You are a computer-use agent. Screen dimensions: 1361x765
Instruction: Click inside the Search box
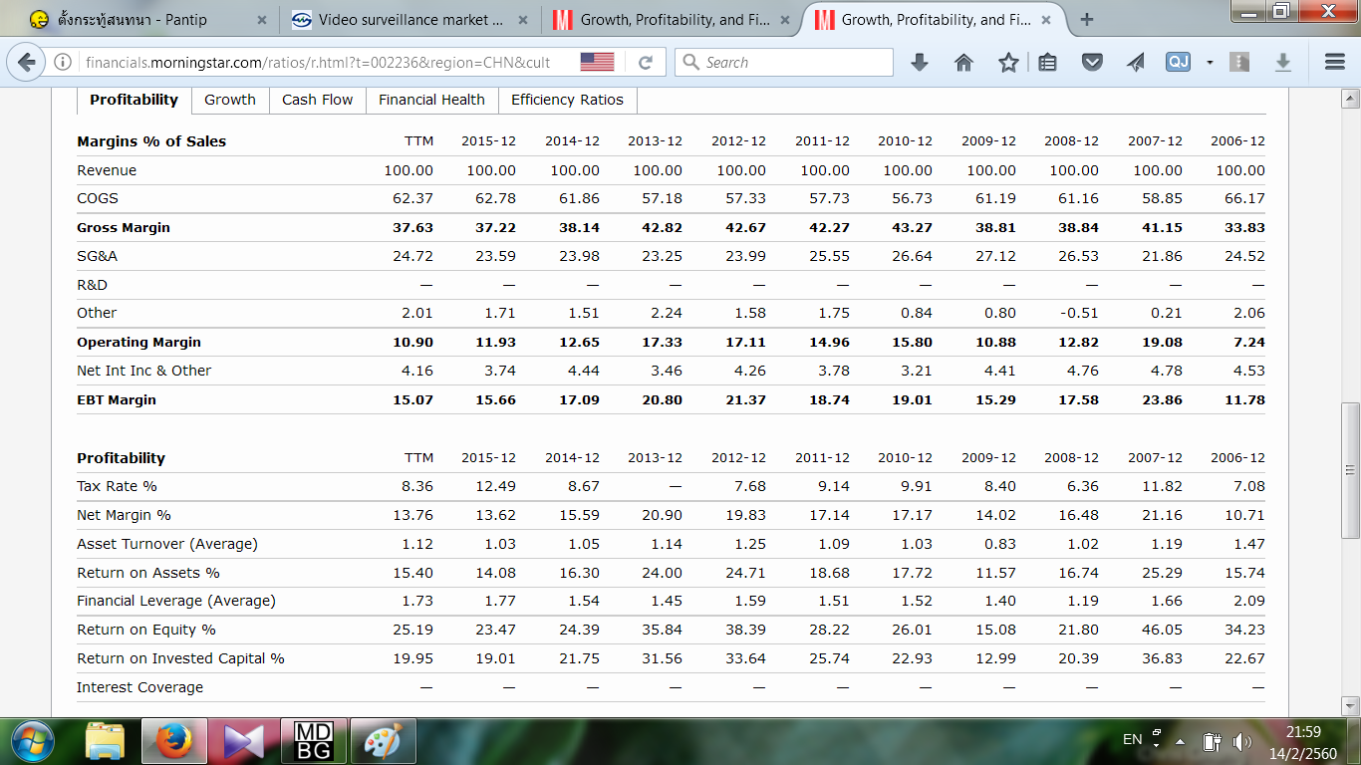[792, 63]
